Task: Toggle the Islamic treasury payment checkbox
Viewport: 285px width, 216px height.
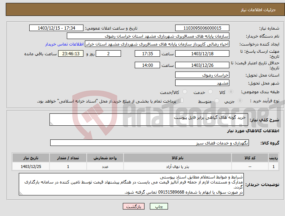Action: pyautogui.click(x=181, y=100)
